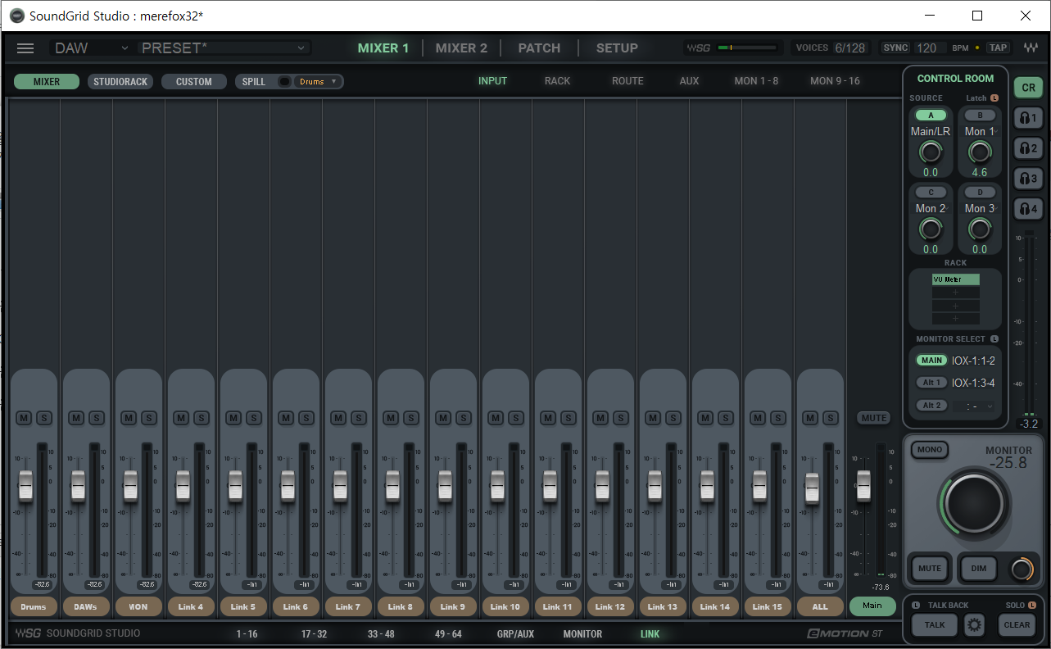
Task: Open the PRESET dropdown list
Action: click(x=225, y=48)
